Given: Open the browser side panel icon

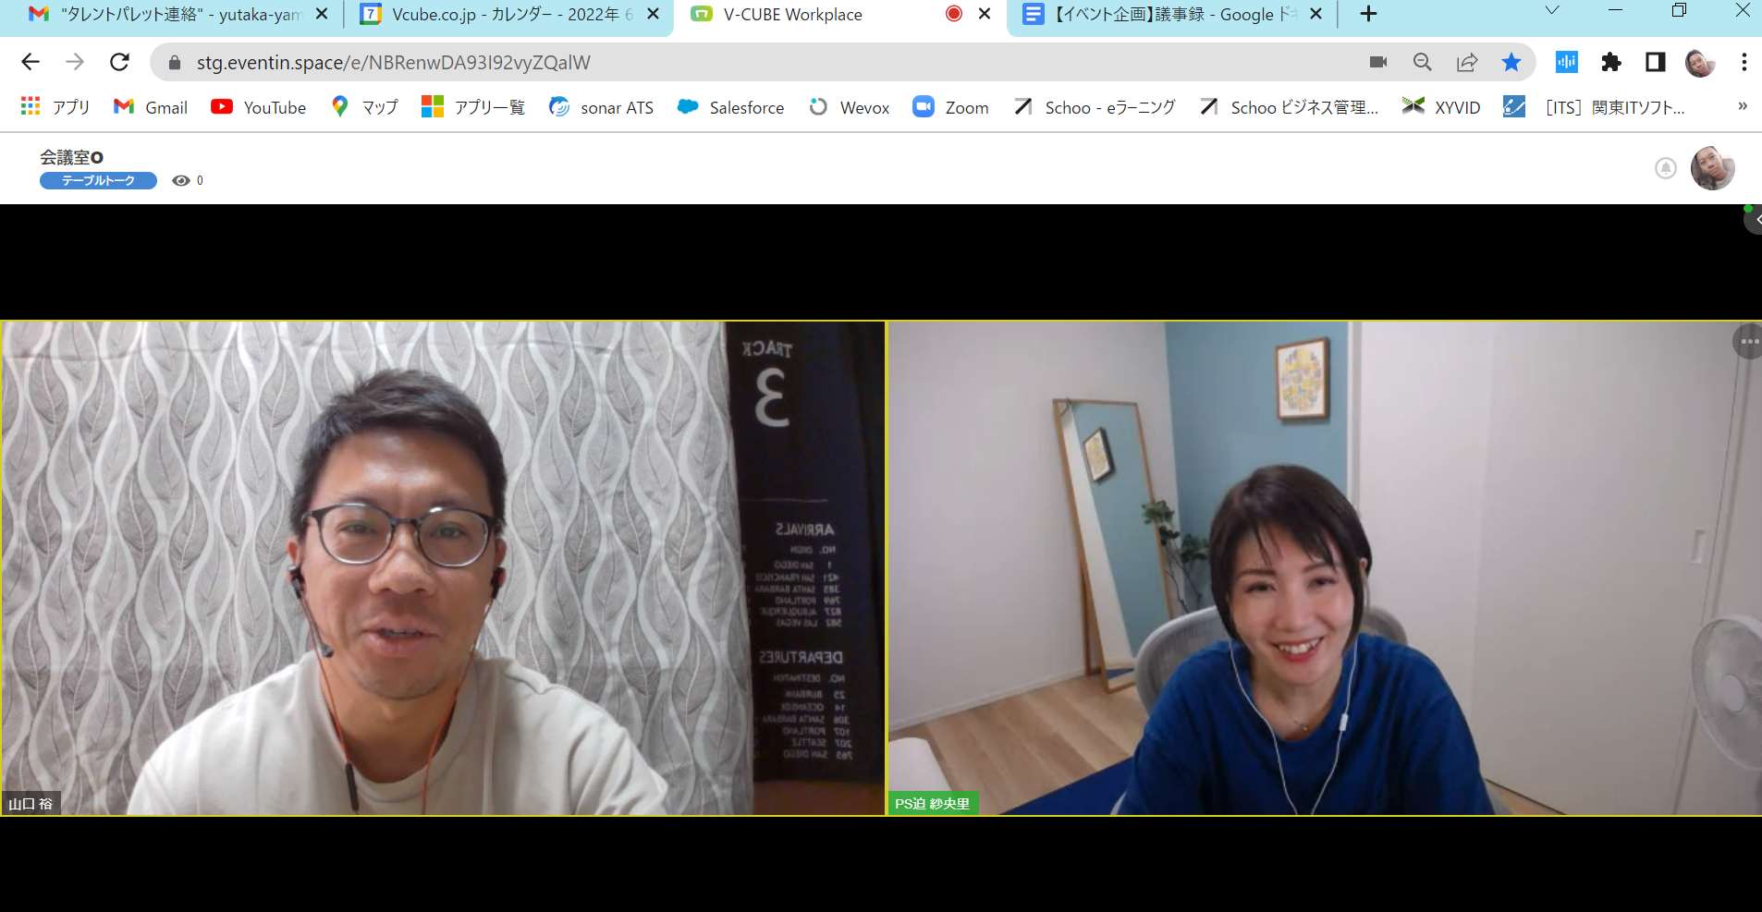Looking at the screenshot, I should 1656,62.
